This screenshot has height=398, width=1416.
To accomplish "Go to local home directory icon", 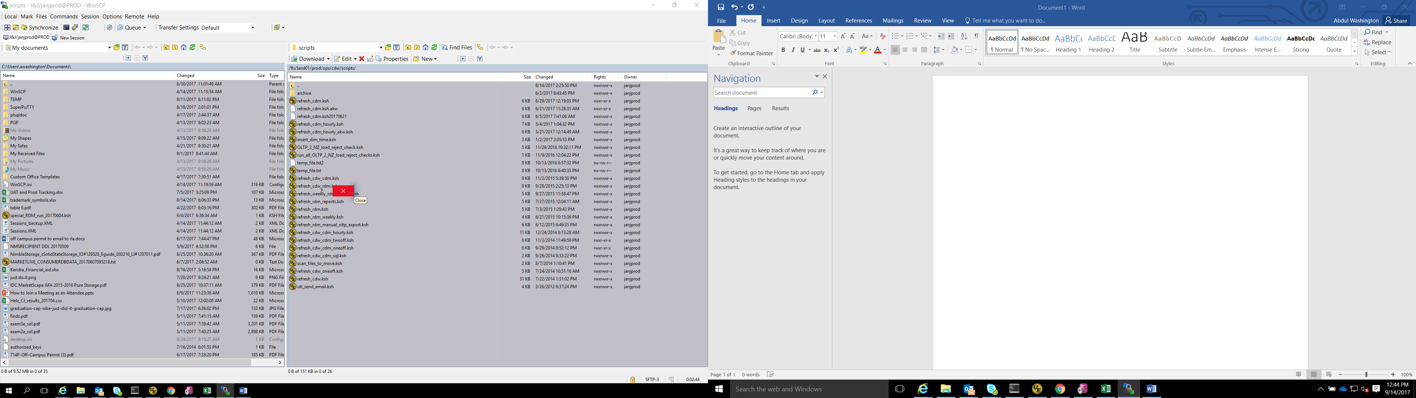I will point(184,48).
